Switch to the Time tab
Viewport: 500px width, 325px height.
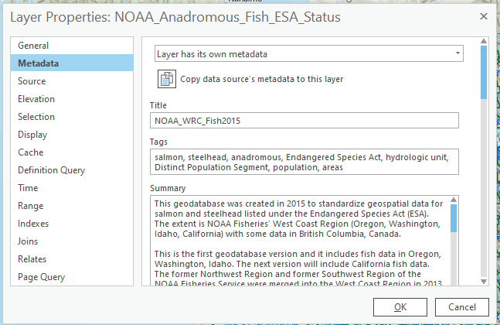(72, 188)
